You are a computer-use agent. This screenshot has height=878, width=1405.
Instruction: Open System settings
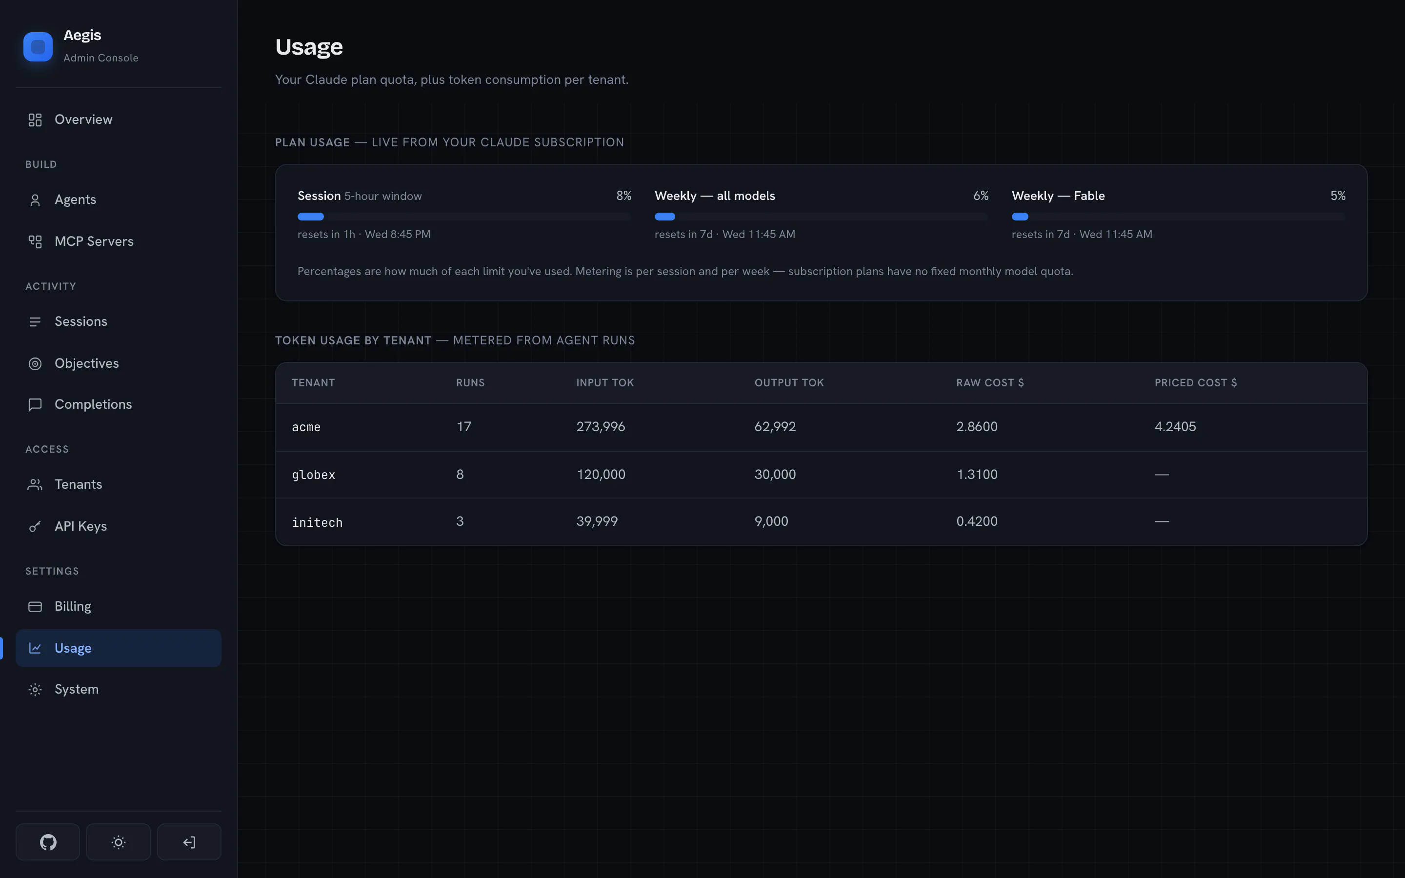pyautogui.click(x=119, y=690)
